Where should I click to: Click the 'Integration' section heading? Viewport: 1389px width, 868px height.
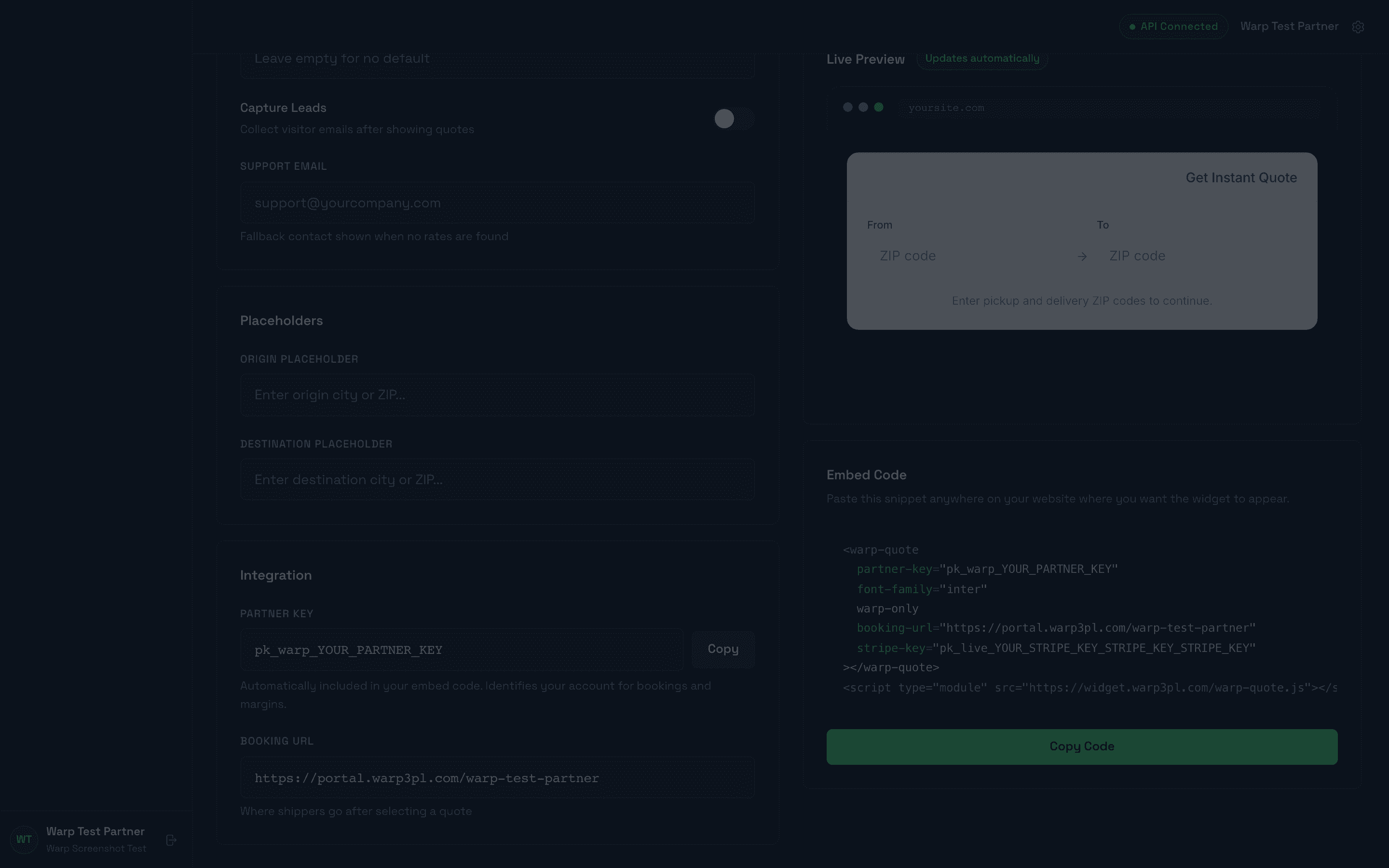(x=275, y=575)
